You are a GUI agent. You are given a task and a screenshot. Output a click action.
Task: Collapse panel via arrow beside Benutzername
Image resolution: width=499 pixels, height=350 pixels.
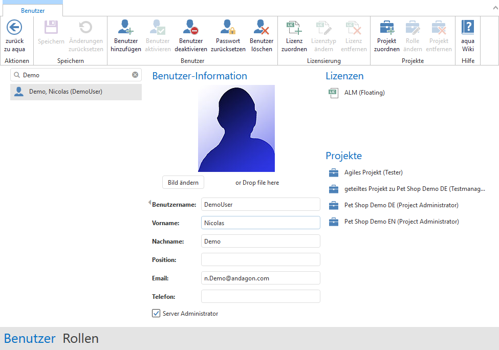pyautogui.click(x=149, y=202)
